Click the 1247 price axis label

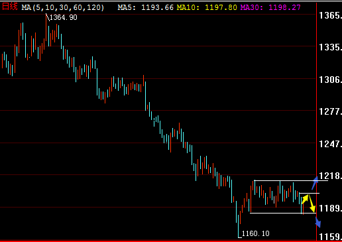click(x=330, y=144)
